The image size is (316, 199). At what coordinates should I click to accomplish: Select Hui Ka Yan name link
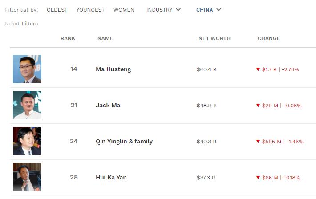click(x=111, y=178)
